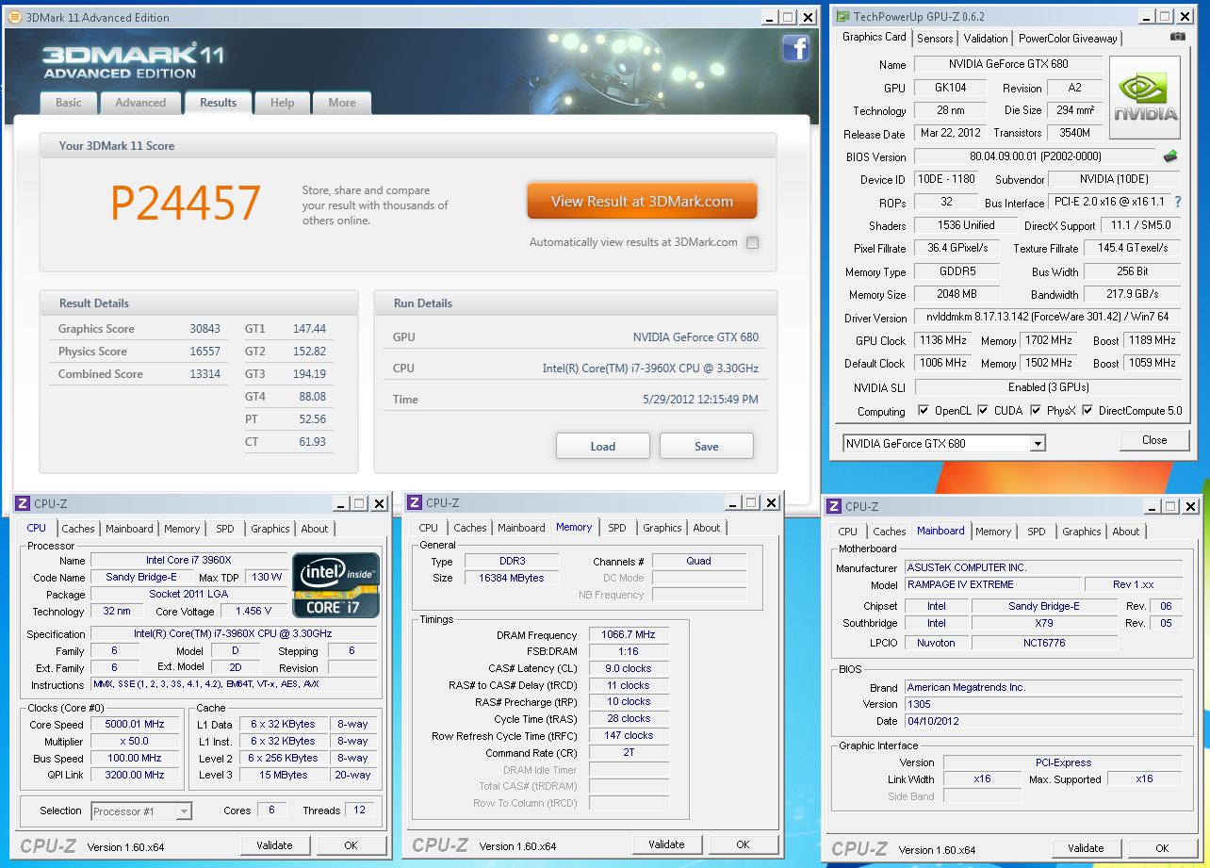Click the NVIDIA SLI Enabled (3 GPUs) field
The width and height of the screenshot is (1210, 868).
pyautogui.click(x=1048, y=387)
